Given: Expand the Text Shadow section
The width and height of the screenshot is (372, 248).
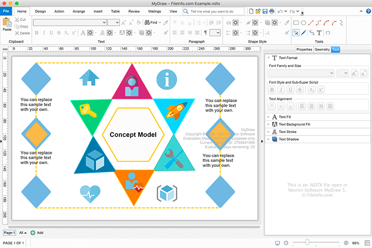Looking at the screenshot, I should pos(289,139).
